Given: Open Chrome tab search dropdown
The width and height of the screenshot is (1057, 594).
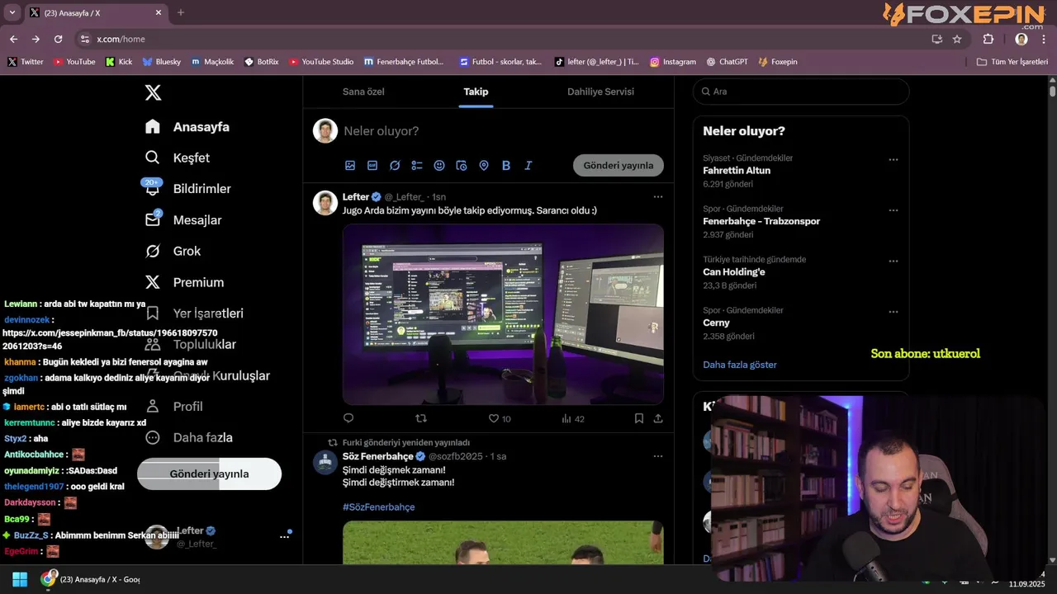Looking at the screenshot, I should tap(12, 12).
